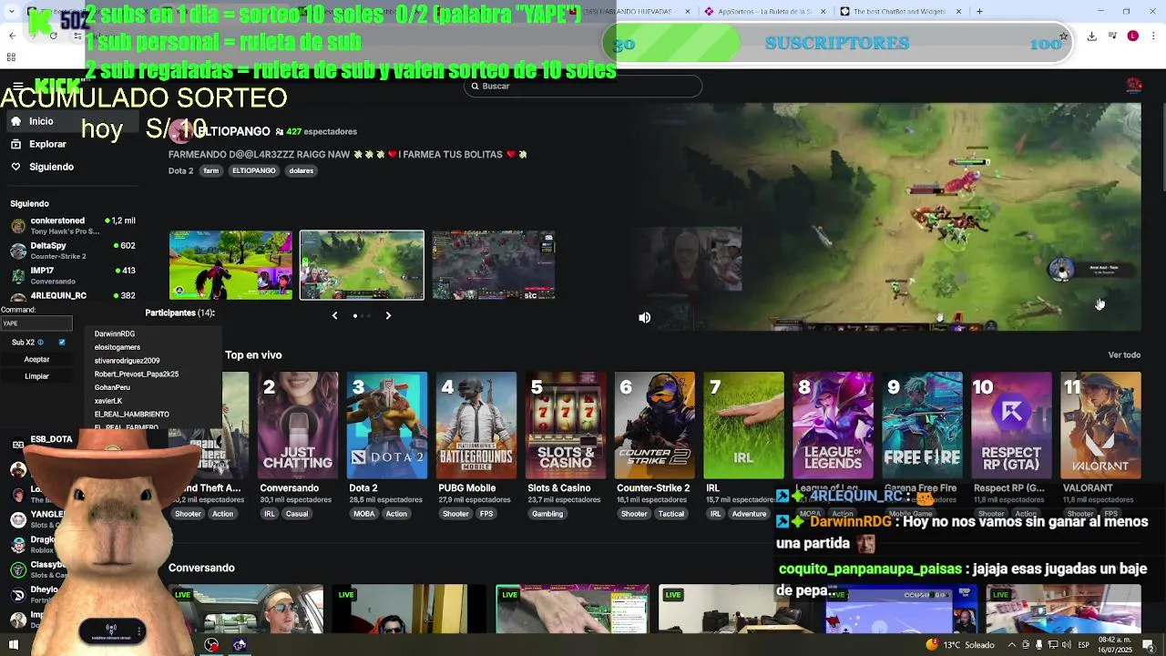
Task: Open the ESP language indicator
Action: (1084, 645)
